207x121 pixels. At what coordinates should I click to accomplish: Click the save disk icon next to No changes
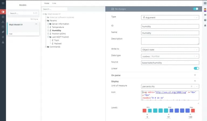(x=112, y=9)
